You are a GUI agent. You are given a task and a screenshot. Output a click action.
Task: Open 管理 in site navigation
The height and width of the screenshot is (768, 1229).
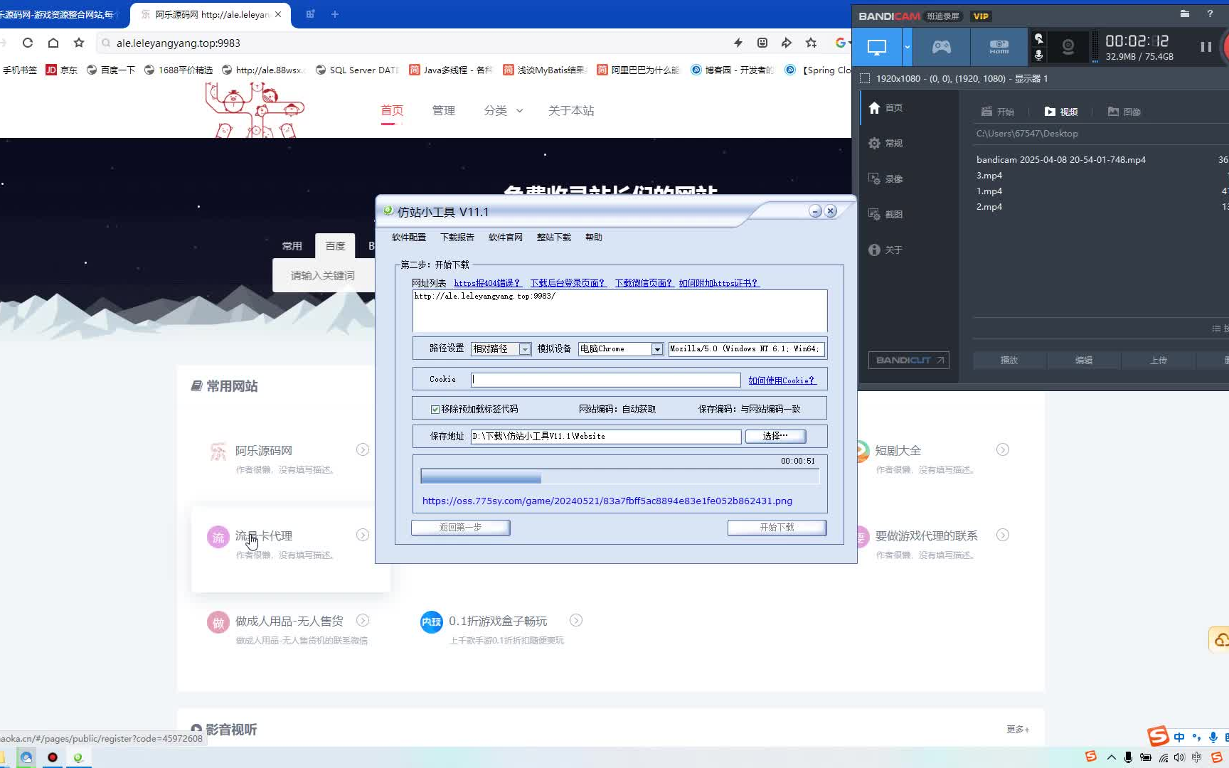coord(444,111)
